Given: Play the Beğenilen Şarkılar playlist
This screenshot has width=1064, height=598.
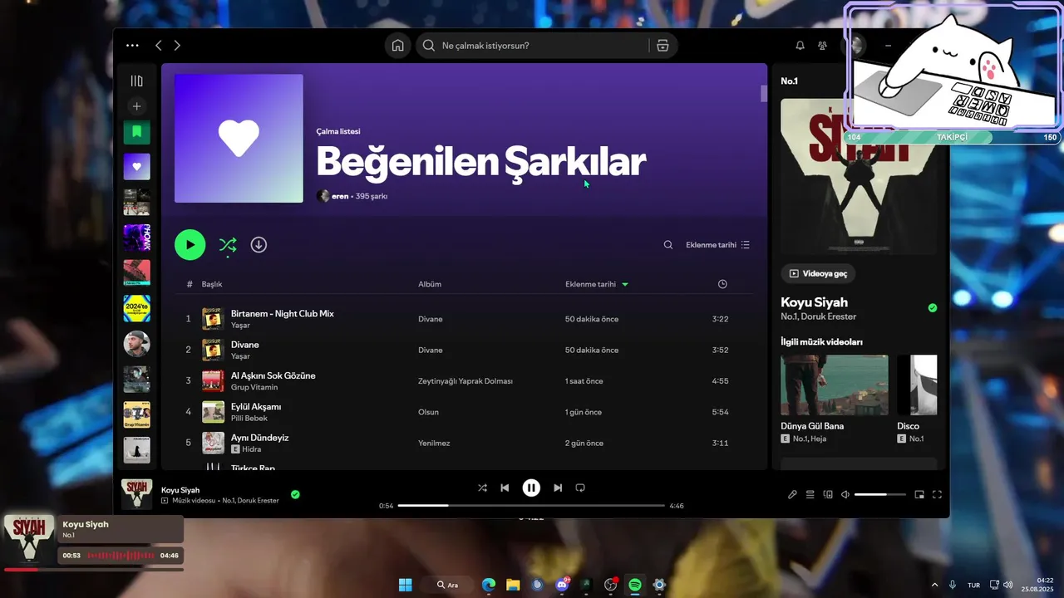Looking at the screenshot, I should point(190,244).
